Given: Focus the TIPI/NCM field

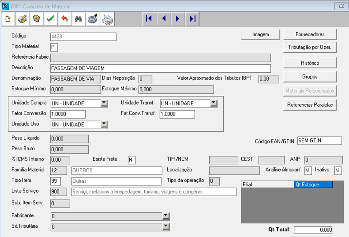Looking at the screenshot, I should point(223,160).
